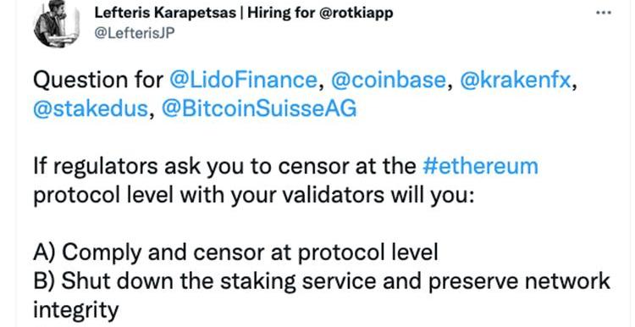Open the @coinbase mention
Viewport: 635px width, 327px height.
[388, 80]
